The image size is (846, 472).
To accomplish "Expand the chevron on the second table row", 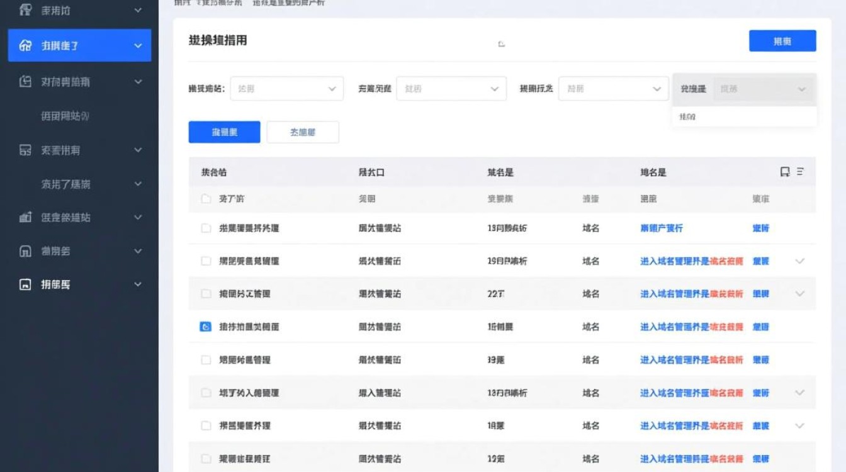I will tap(799, 261).
